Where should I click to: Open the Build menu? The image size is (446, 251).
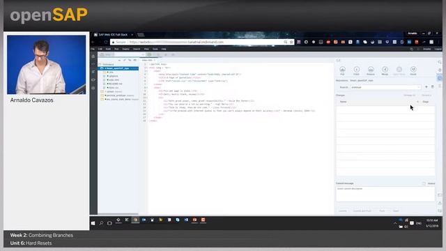click(x=108, y=49)
